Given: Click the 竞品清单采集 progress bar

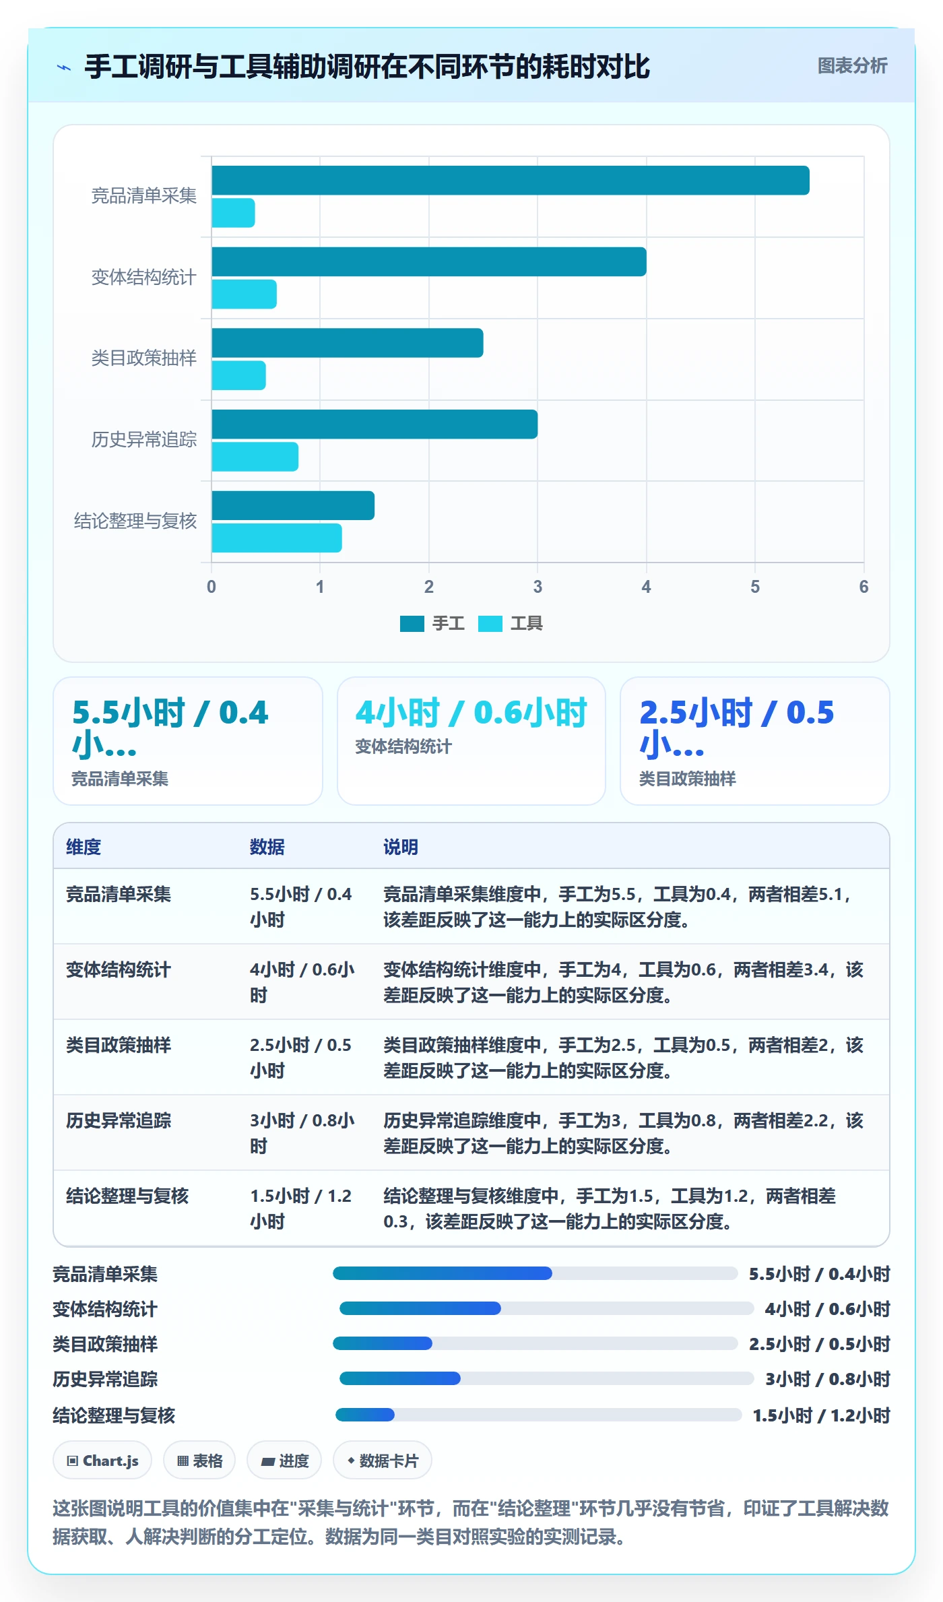Looking at the screenshot, I should pyautogui.click(x=535, y=1273).
